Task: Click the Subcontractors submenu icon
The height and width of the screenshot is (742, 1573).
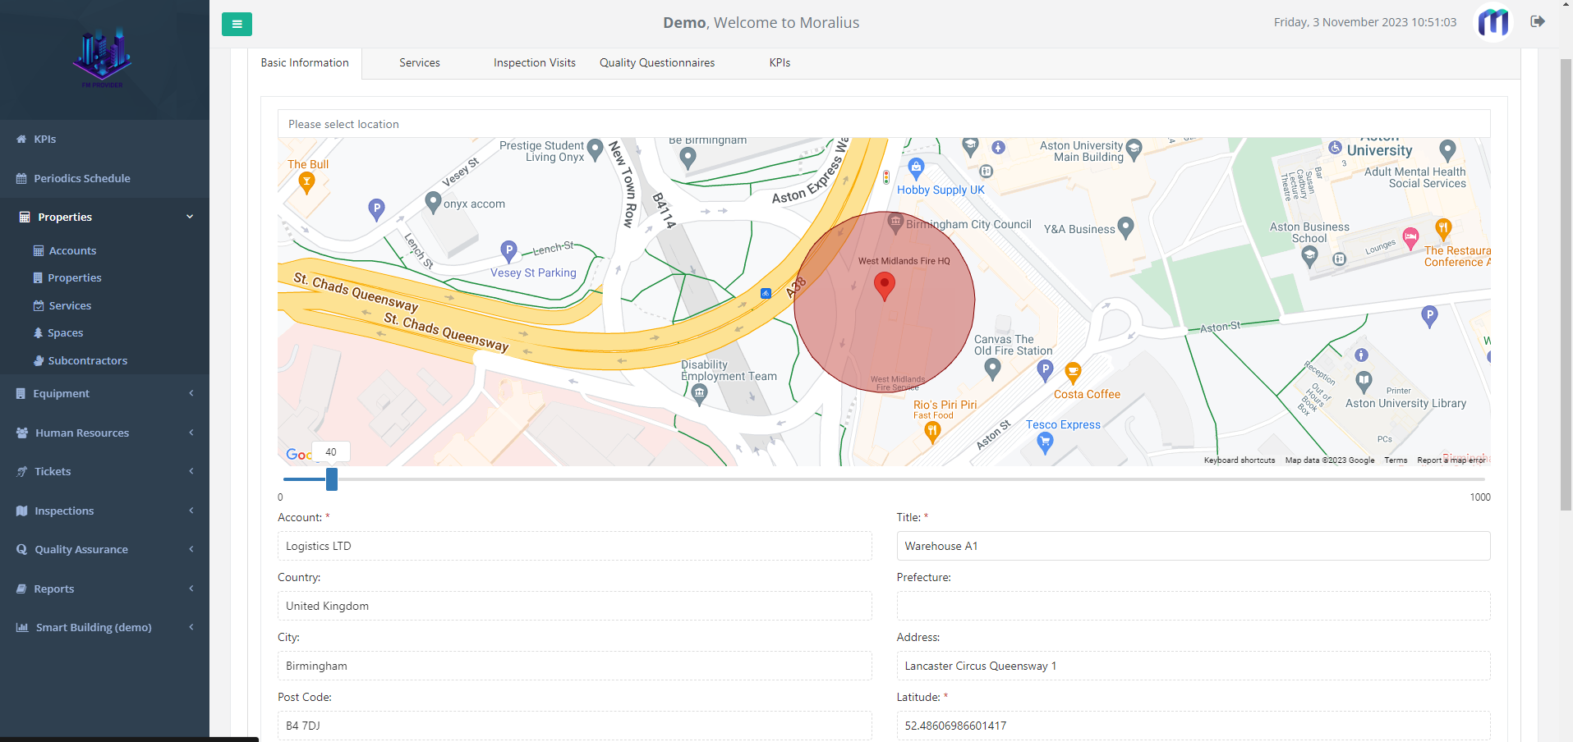Action: point(39,360)
